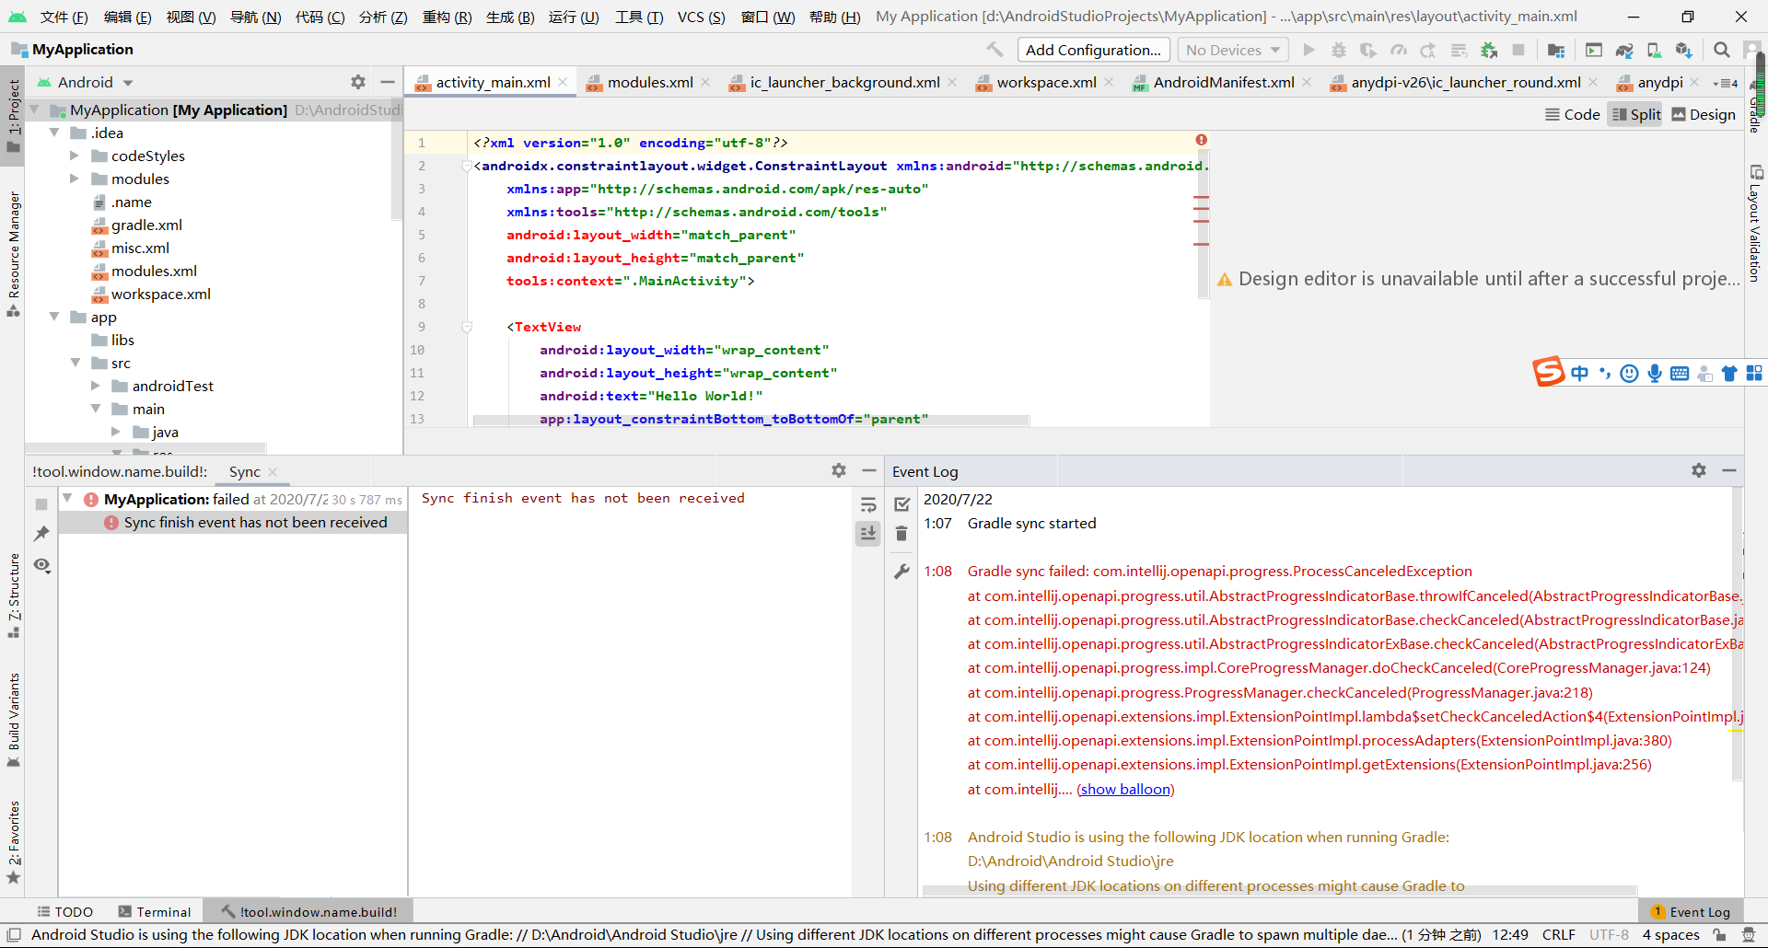Collapse the modules folder under .idea
Screen dimensions: 1768x948
coord(74,179)
